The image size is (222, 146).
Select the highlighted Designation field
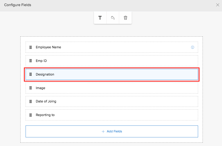point(111,74)
